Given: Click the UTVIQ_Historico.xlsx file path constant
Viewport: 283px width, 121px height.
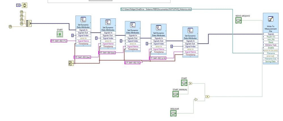Looking at the screenshot, I should tap(156, 9).
